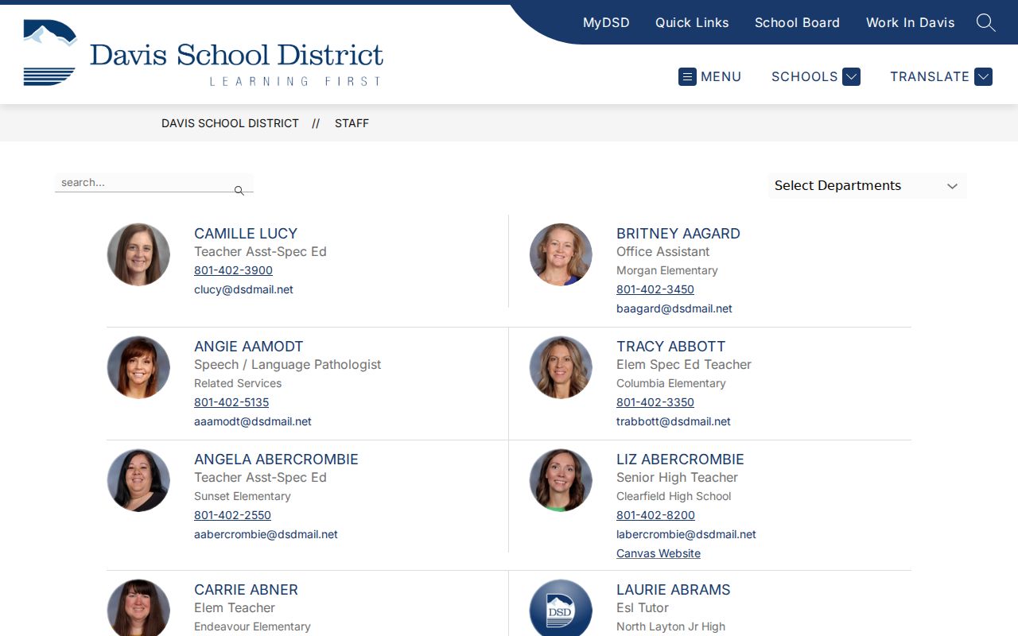Open School Board in top navigation
Screen dimensions: 1018x636
pyautogui.click(x=797, y=22)
